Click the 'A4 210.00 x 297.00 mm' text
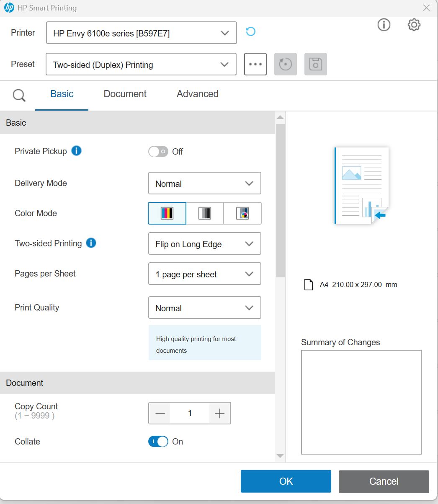438x504 pixels. 358,284
